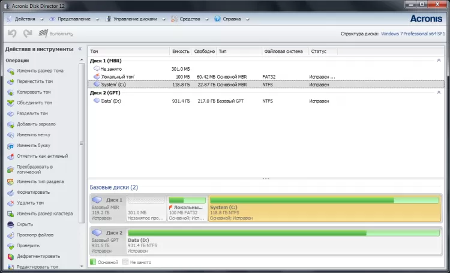Image resolution: width=450 pixels, height=273 pixels.
Task: Click the green Основной legend swatch
Action: pos(92,262)
